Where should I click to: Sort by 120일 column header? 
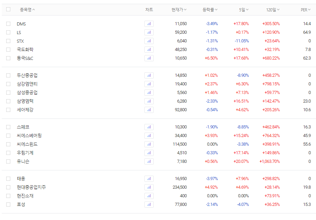point(273,10)
